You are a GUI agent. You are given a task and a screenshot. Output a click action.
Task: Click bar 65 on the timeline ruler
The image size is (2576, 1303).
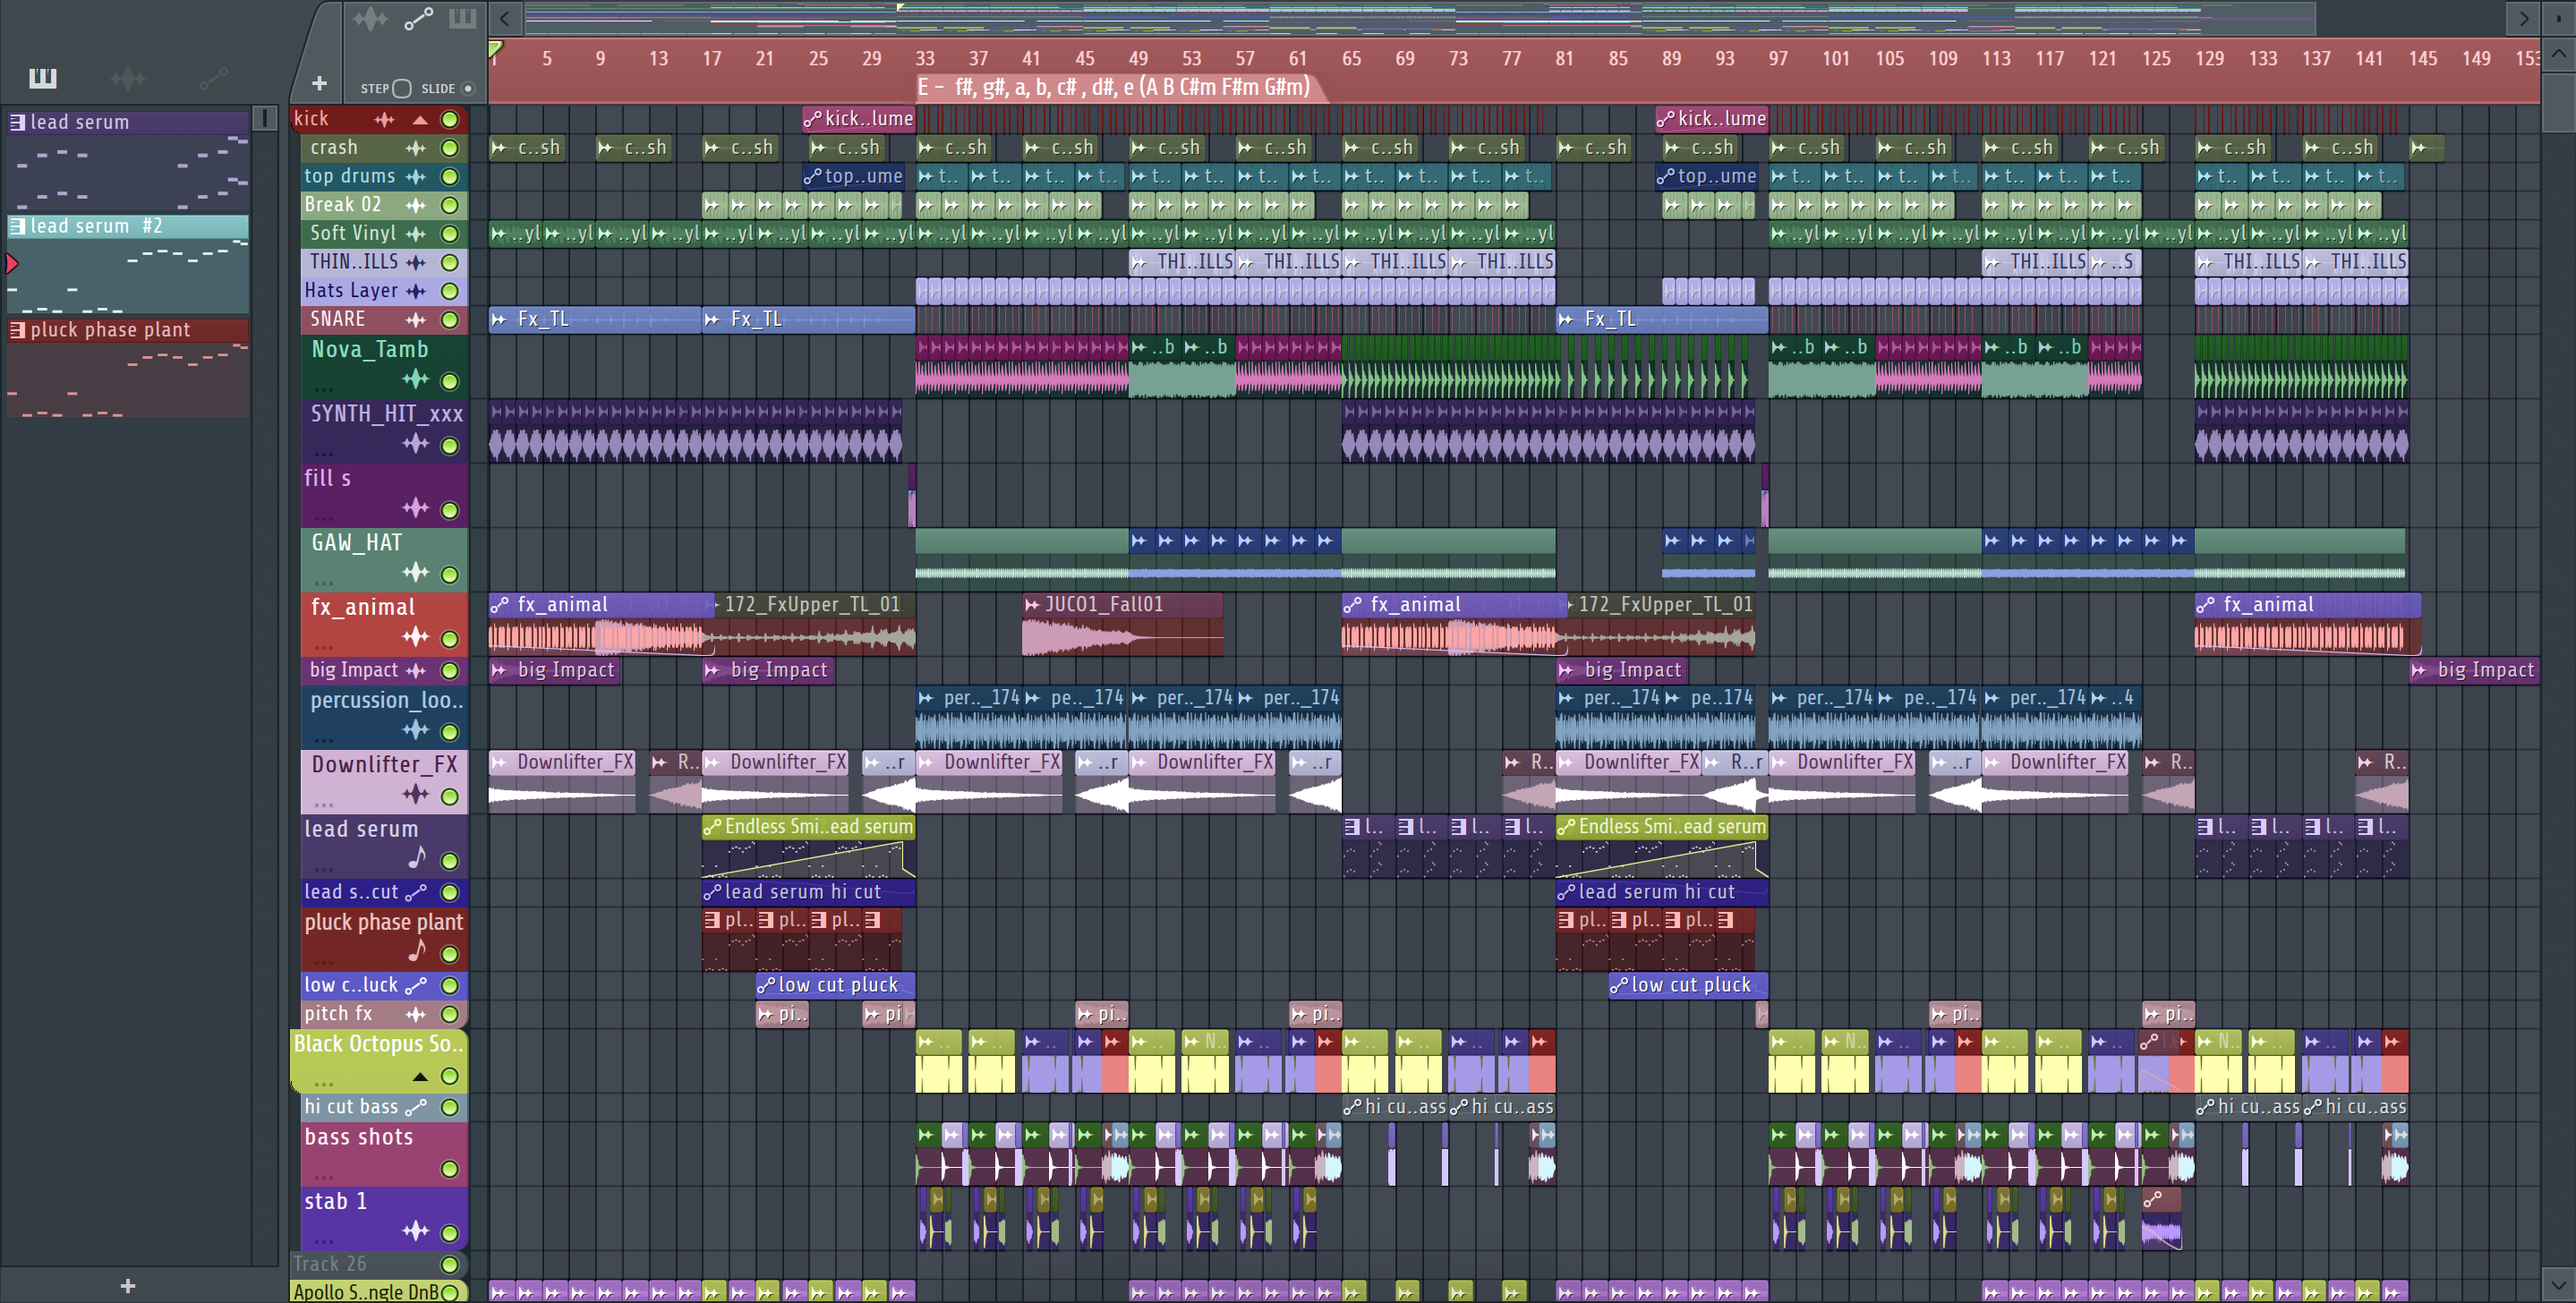click(x=1351, y=59)
